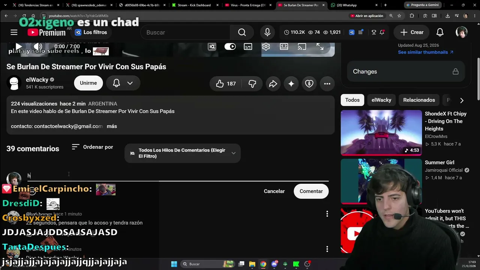The height and width of the screenshot is (270, 480).
Task: Submit the comment with Comentar
Action: 311,191
